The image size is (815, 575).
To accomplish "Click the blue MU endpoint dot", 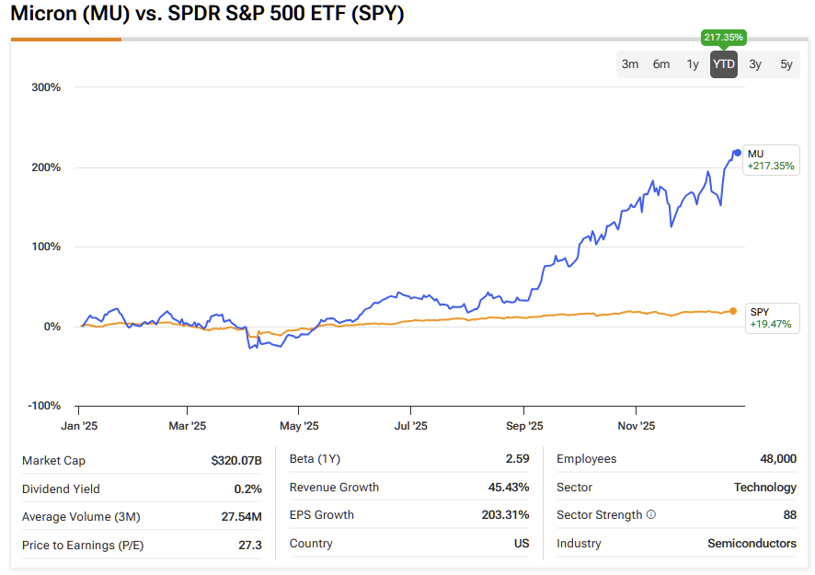I will click(737, 153).
